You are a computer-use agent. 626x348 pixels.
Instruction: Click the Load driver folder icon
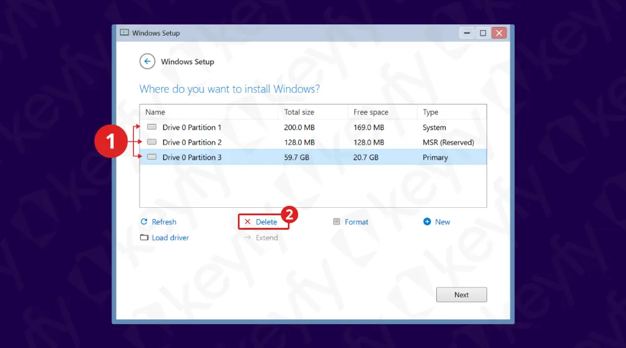coord(144,237)
